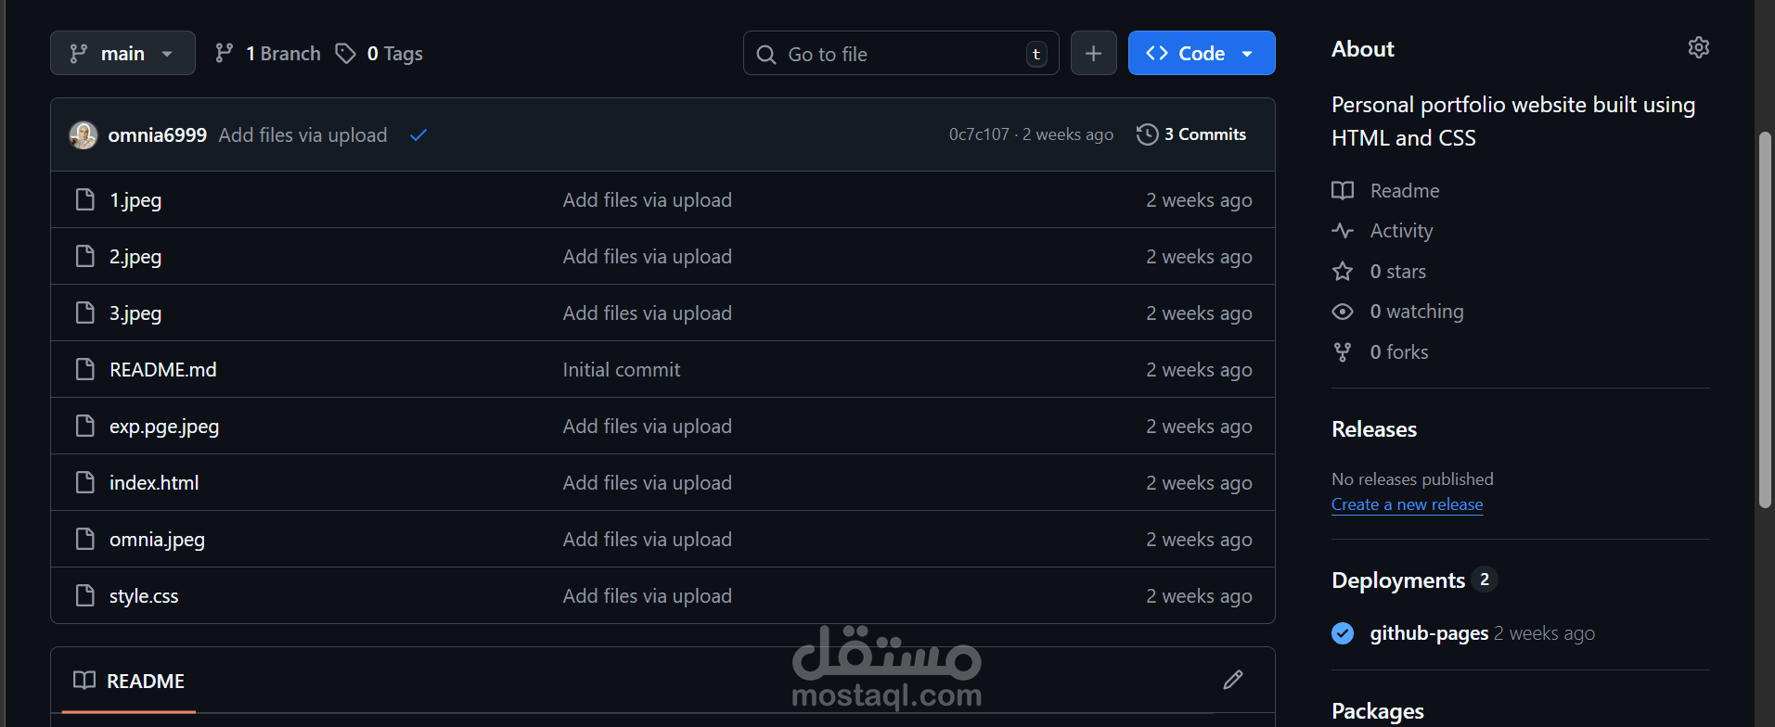Image resolution: width=1775 pixels, height=727 pixels.
Task: Open the Initial commit message link
Action: coord(621,370)
